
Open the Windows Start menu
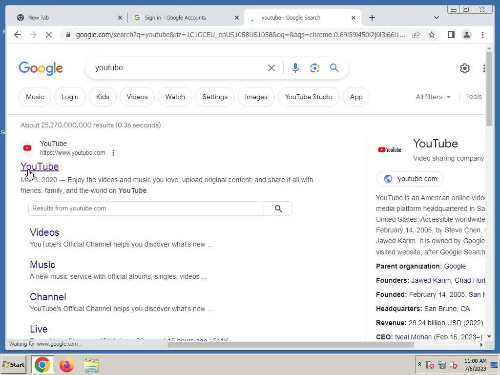[x=13, y=364]
